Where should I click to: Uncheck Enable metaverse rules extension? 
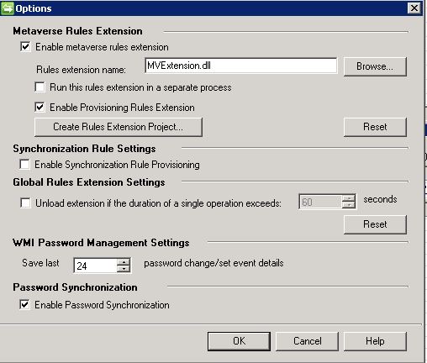pyautogui.click(x=25, y=46)
